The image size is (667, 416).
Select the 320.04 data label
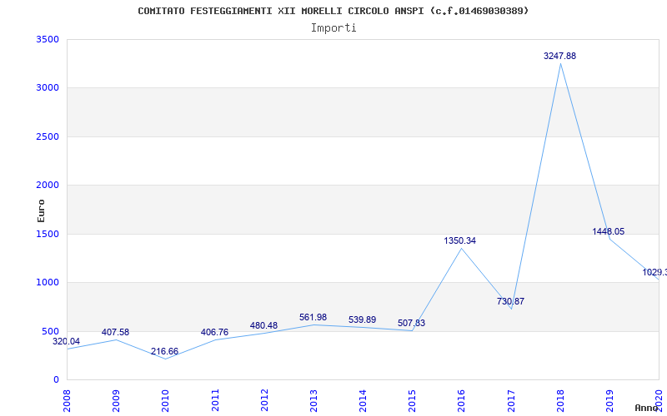66,341
